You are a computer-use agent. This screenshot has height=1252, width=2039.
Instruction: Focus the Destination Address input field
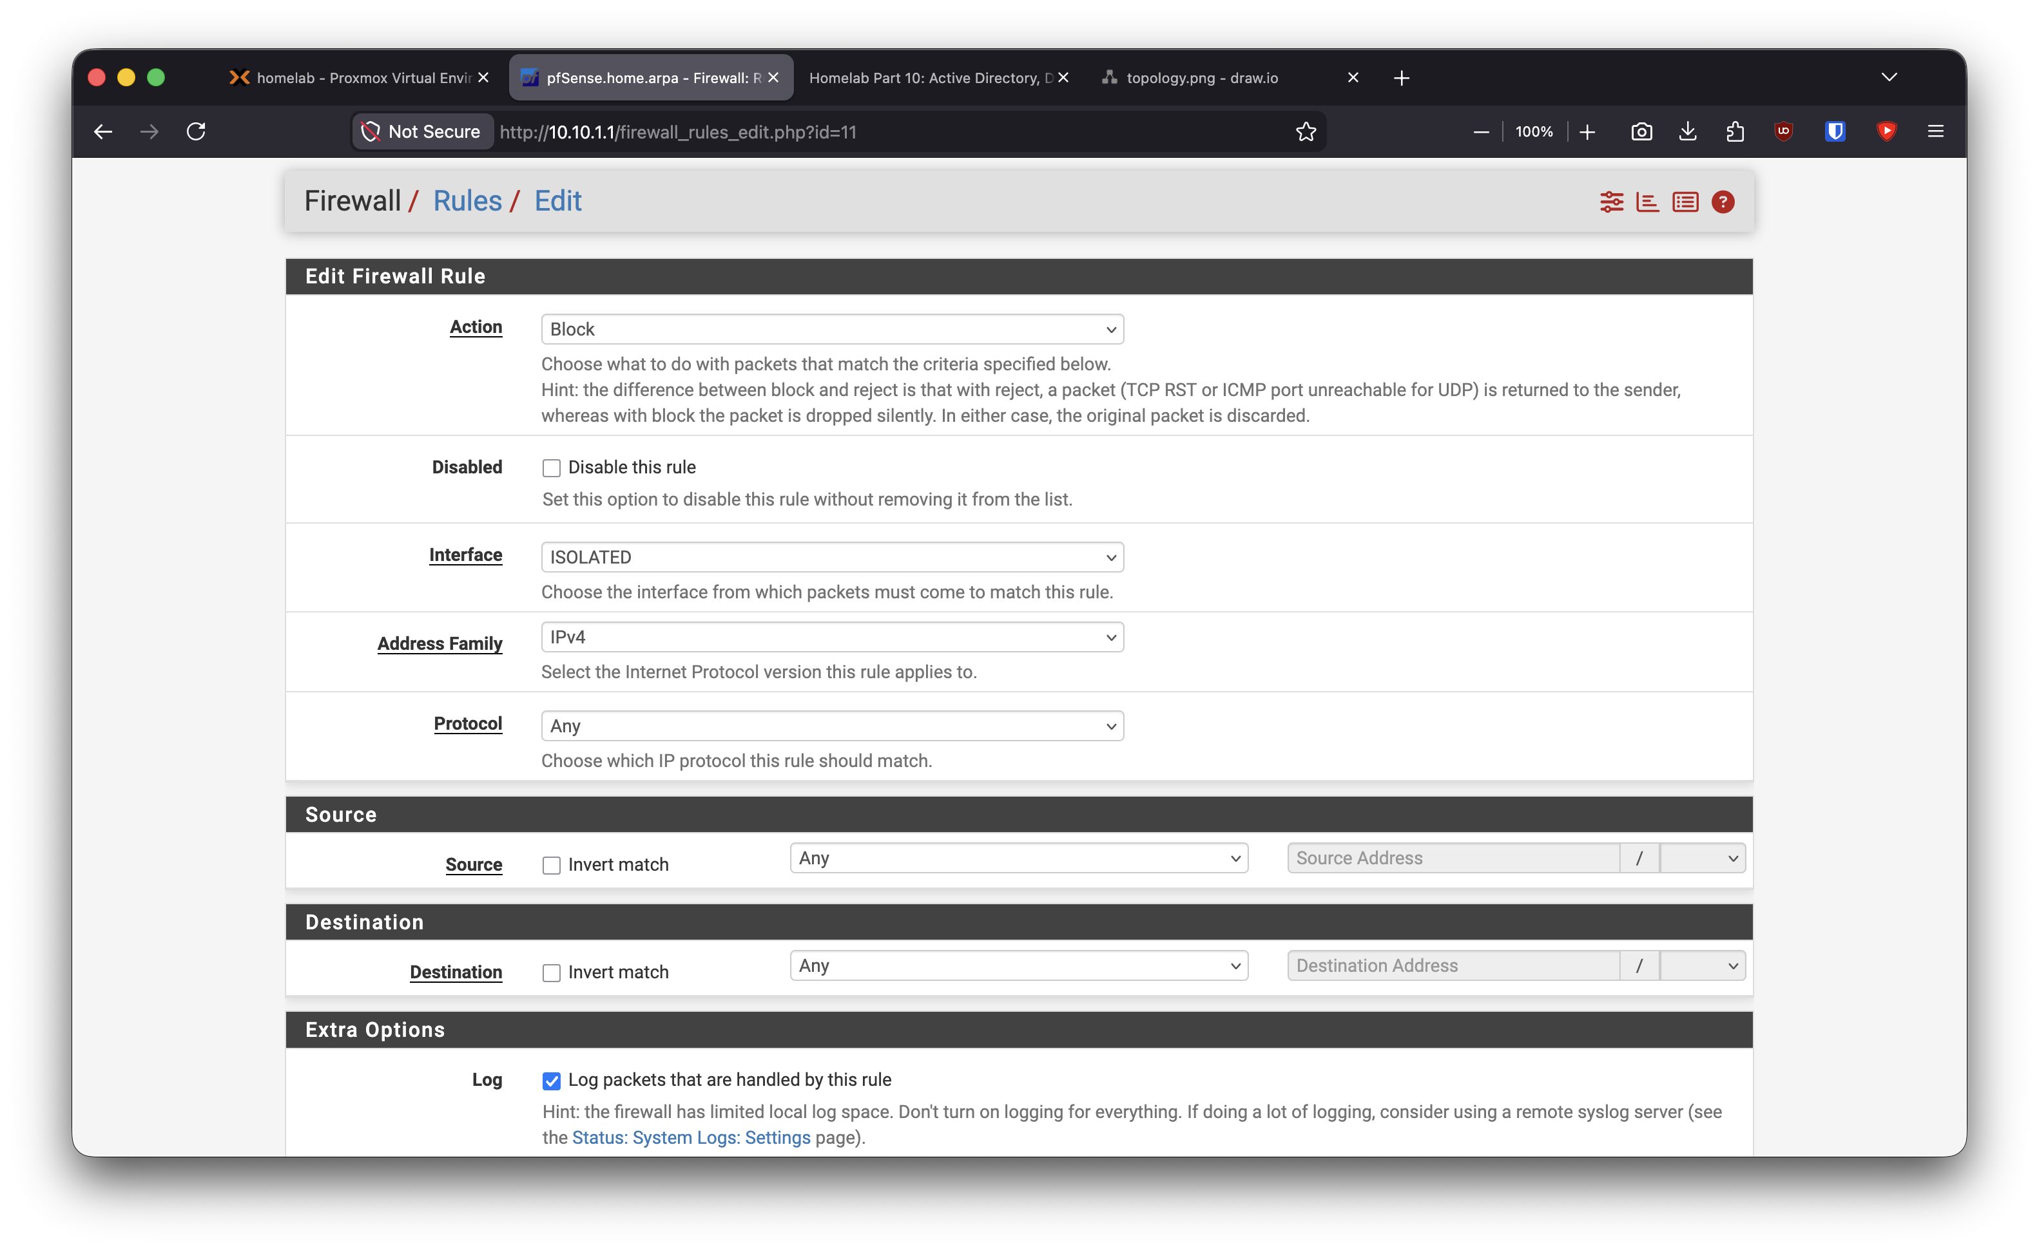pyautogui.click(x=1453, y=966)
